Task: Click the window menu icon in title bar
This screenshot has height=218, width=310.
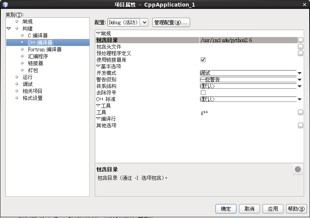Action: click(5, 4)
